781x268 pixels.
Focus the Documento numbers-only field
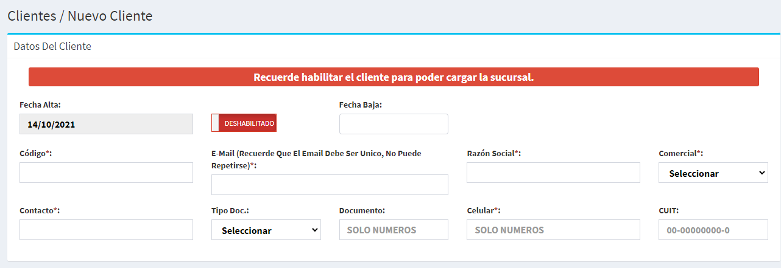click(394, 230)
